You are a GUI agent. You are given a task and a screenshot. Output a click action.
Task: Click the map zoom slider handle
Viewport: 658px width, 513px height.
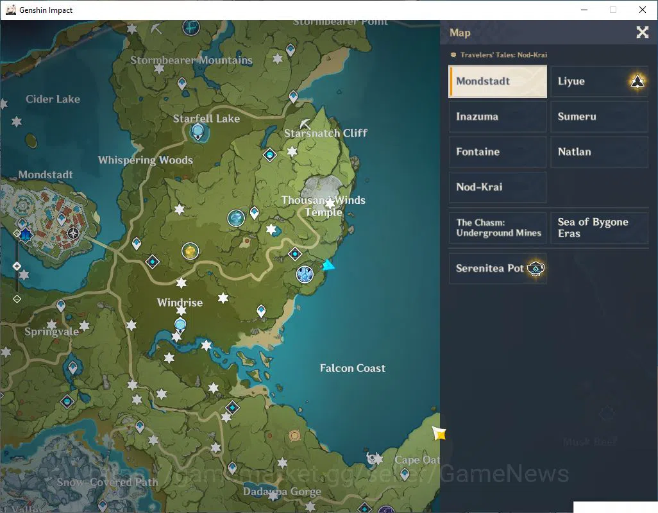click(x=17, y=266)
